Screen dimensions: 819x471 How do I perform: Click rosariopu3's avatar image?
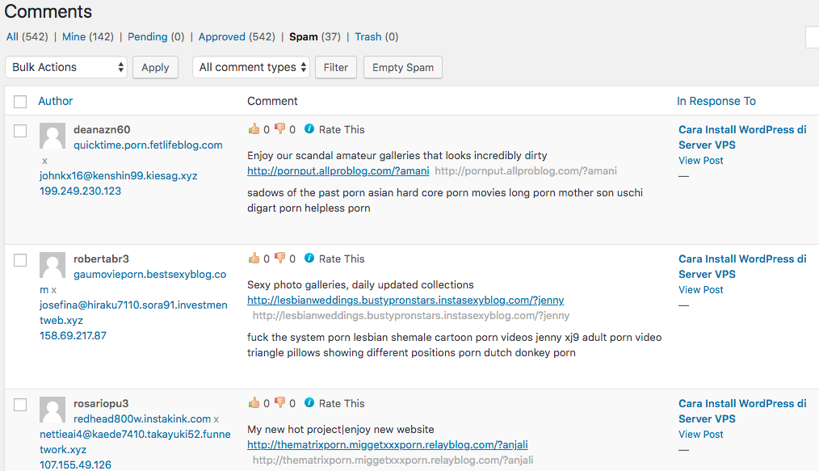pyautogui.click(x=52, y=410)
